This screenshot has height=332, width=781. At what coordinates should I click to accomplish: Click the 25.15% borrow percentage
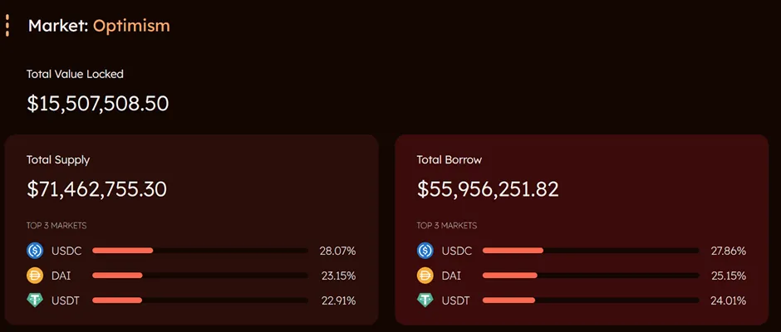[728, 276]
